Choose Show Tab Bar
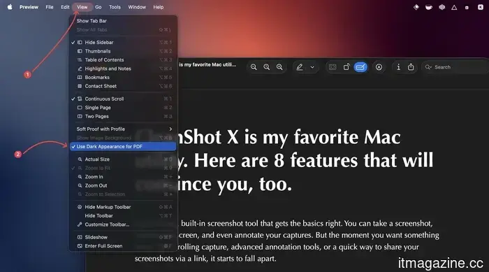The image size is (489, 272). [123, 21]
